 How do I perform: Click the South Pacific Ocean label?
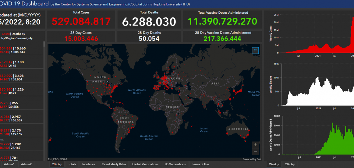pos(80,135)
